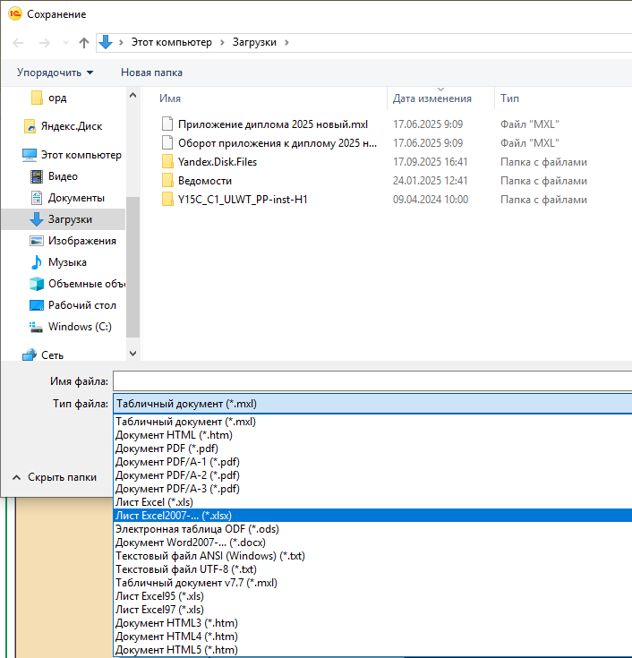
Task: Select Музыка folder in navigation pane
Action: pos(66,262)
